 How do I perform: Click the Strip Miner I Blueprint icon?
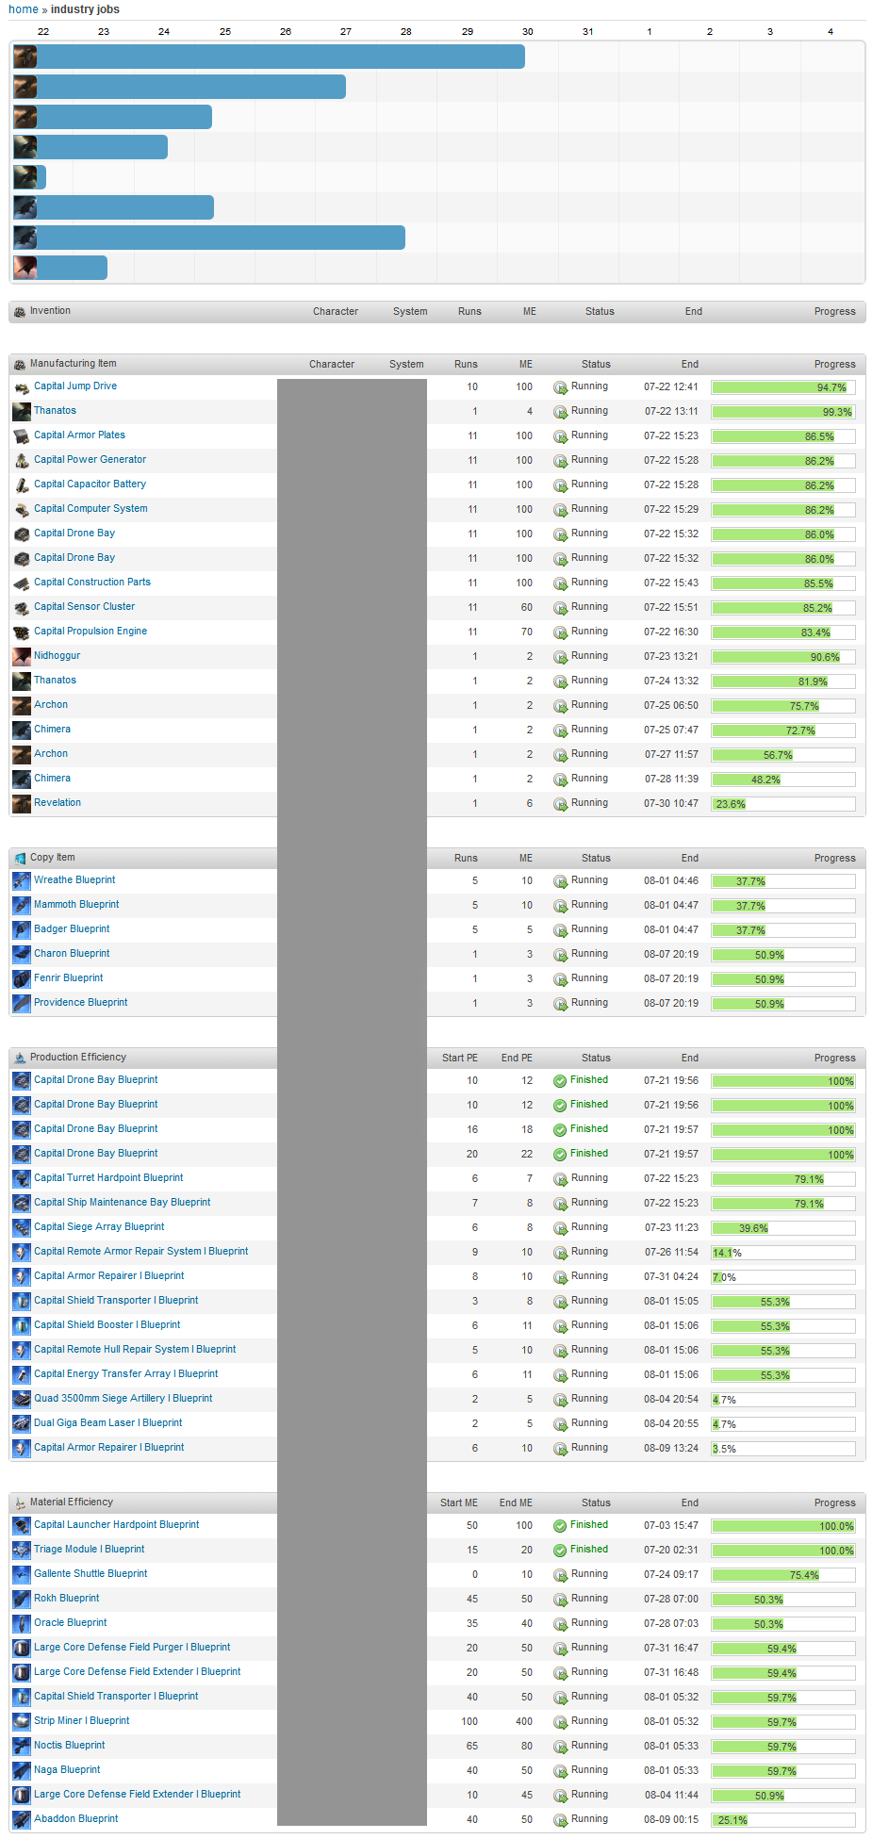[x=21, y=1722]
